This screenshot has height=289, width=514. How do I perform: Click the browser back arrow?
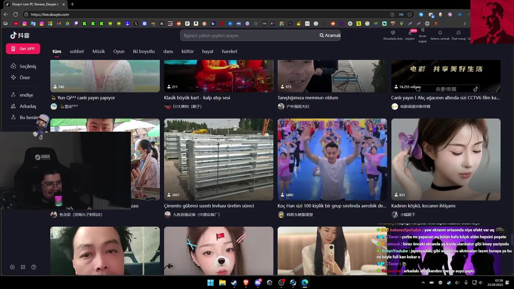coord(6,14)
